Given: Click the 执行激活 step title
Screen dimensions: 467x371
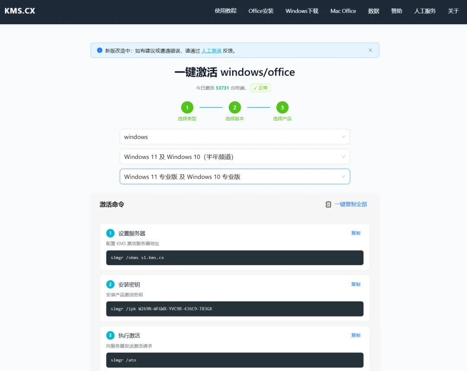Looking at the screenshot, I should tap(129, 336).
